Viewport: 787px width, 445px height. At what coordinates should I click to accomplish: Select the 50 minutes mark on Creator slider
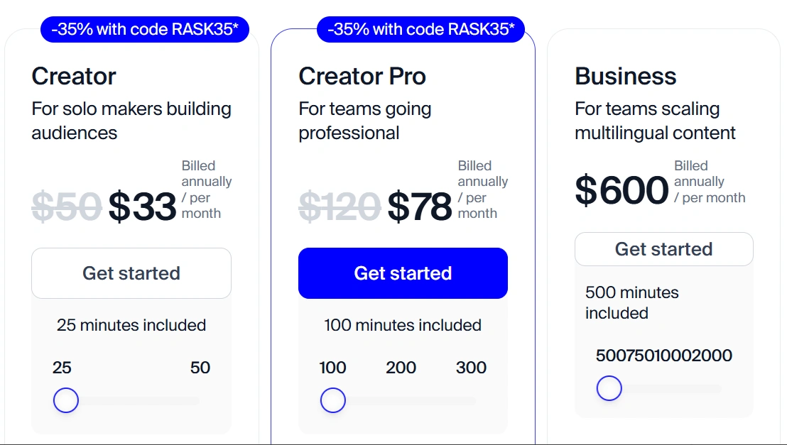200,368
